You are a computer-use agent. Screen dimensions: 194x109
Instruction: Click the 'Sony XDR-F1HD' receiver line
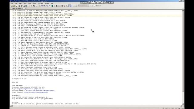click(x=32, y=99)
